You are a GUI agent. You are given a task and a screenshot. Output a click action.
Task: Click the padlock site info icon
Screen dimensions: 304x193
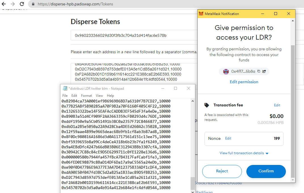click(x=33, y=4)
